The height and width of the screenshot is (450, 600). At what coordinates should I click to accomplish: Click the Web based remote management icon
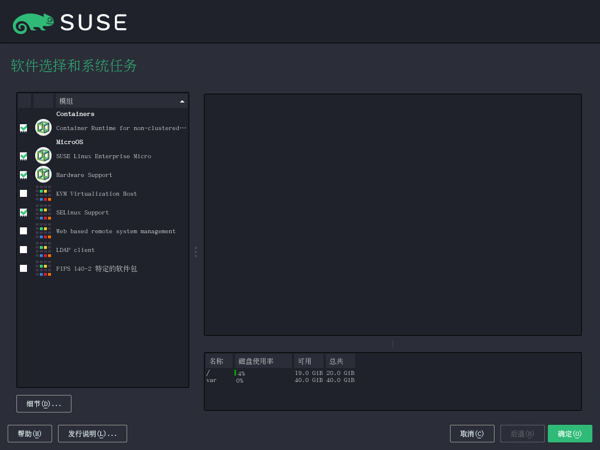click(x=43, y=231)
